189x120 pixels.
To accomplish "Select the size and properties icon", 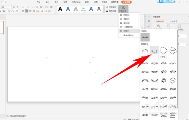I will 179,26.
